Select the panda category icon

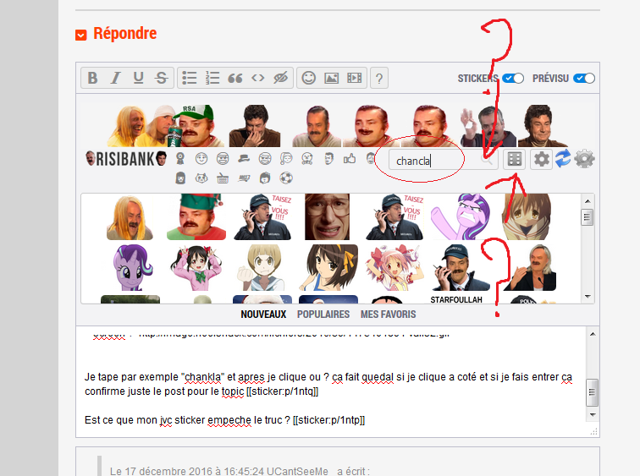[201, 178]
